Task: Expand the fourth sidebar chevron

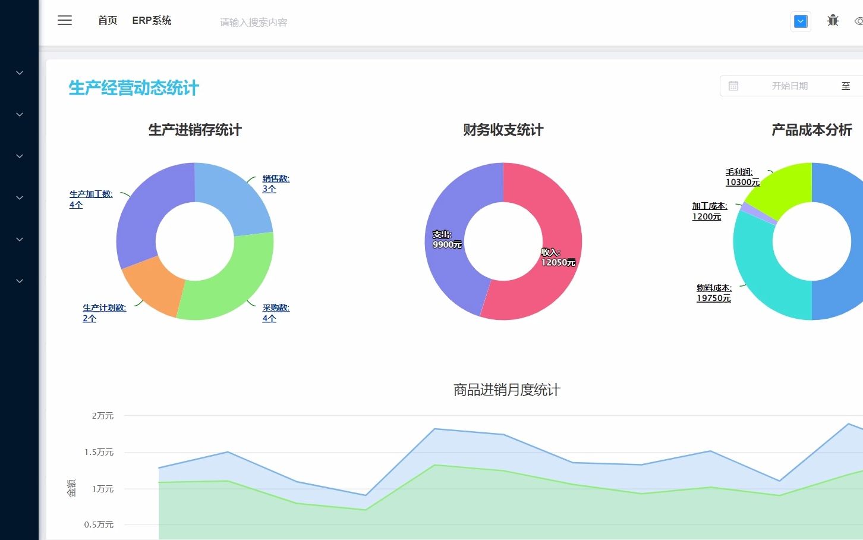Action: [x=20, y=197]
